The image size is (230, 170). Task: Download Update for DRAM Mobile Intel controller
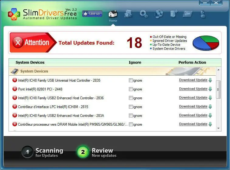point(193,124)
